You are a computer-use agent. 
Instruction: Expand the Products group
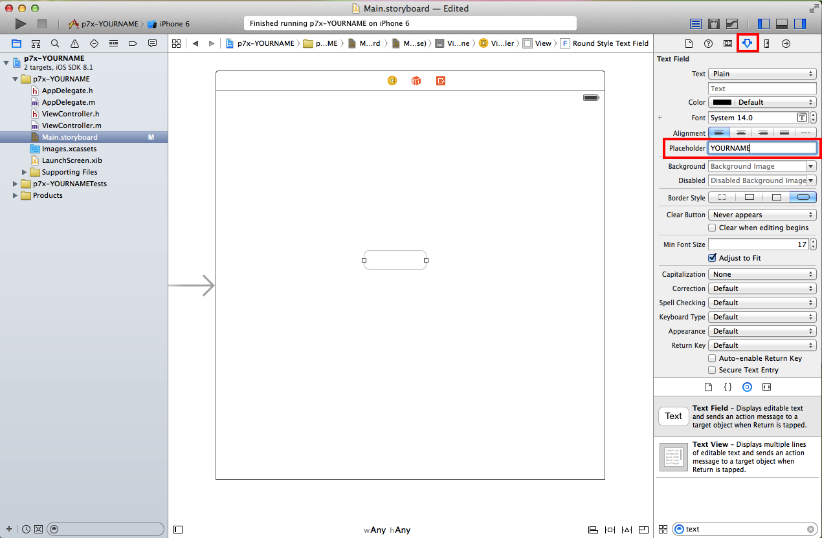tap(16, 195)
